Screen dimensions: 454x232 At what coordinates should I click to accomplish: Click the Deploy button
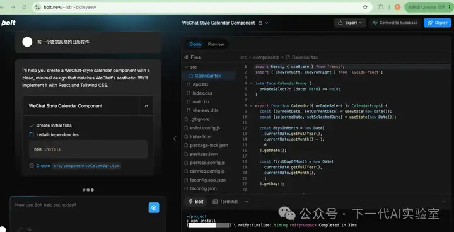click(x=437, y=23)
